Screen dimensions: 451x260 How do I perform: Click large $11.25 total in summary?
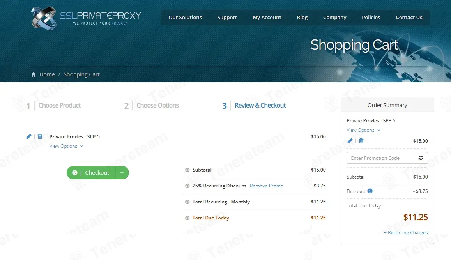(x=416, y=217)
